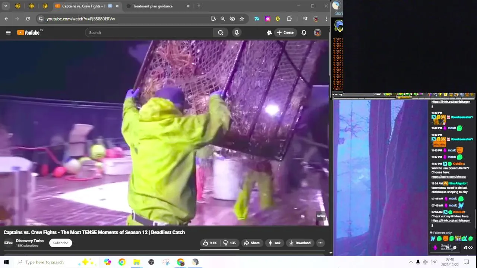
Task: View site information icon in the address bar
Action: 40,19
